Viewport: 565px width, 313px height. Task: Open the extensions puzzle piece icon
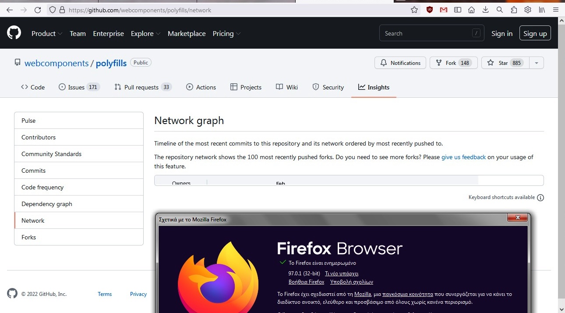pyautogui.click(x=514, y=10)
